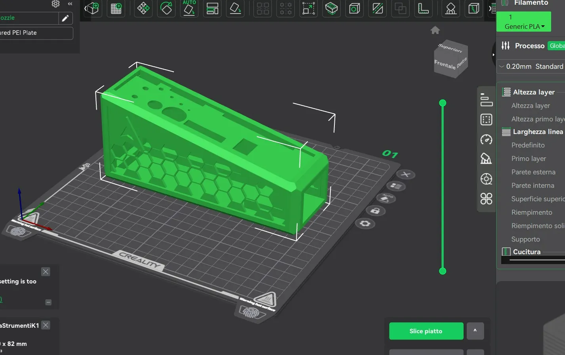The width and height of the screenshot is (565, 355).
Task: Click the Slice piatto button
Action: [426, 331]
